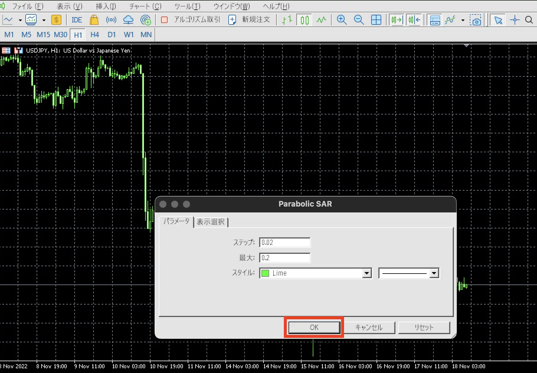Screen dimensions: 537x373
Task: Switch to MN timeframe
Action: (146, 35)
